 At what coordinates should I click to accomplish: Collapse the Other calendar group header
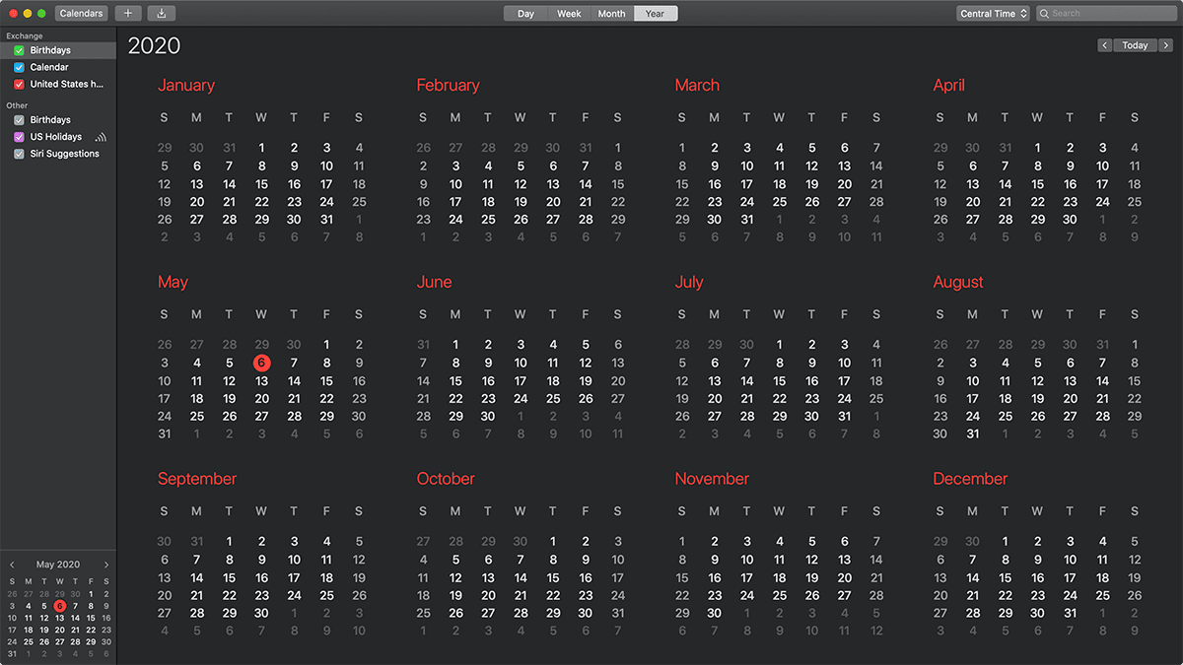click(x=18, y=105)
